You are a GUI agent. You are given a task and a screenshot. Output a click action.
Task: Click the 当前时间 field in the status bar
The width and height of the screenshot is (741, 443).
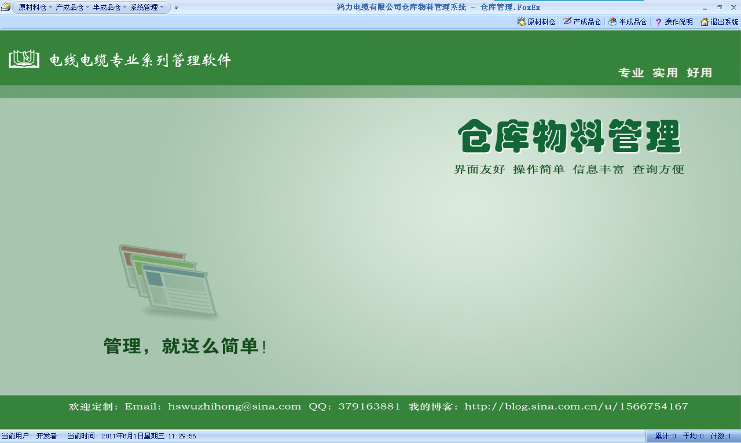coord(131,436)
